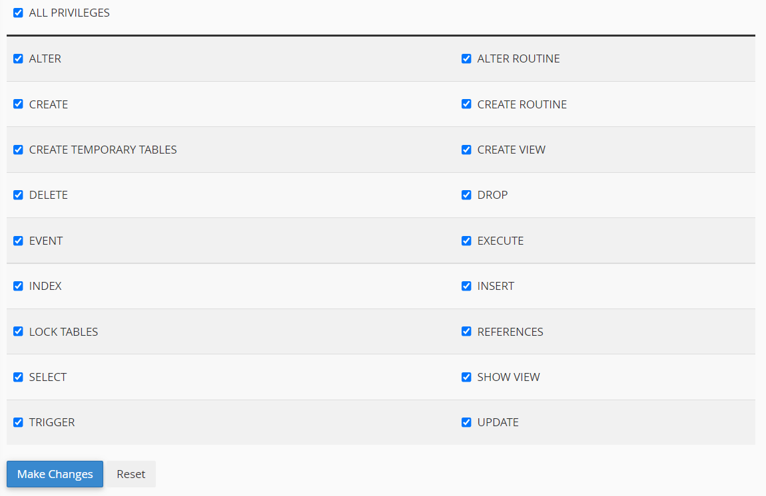Image resolution: width=766 pixels, height=496 pixels.
Task: Toggle the LOCK TABLES checkbox
Action: pos(17,331)
